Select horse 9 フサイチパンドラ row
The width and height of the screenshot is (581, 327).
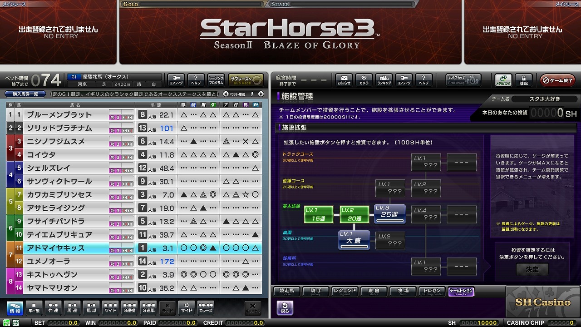click(x=134, y=221)
